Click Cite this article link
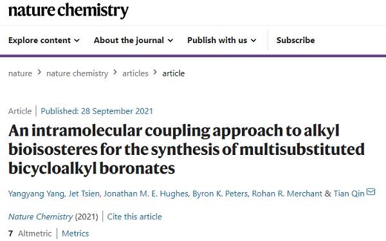 click(134, 217)
